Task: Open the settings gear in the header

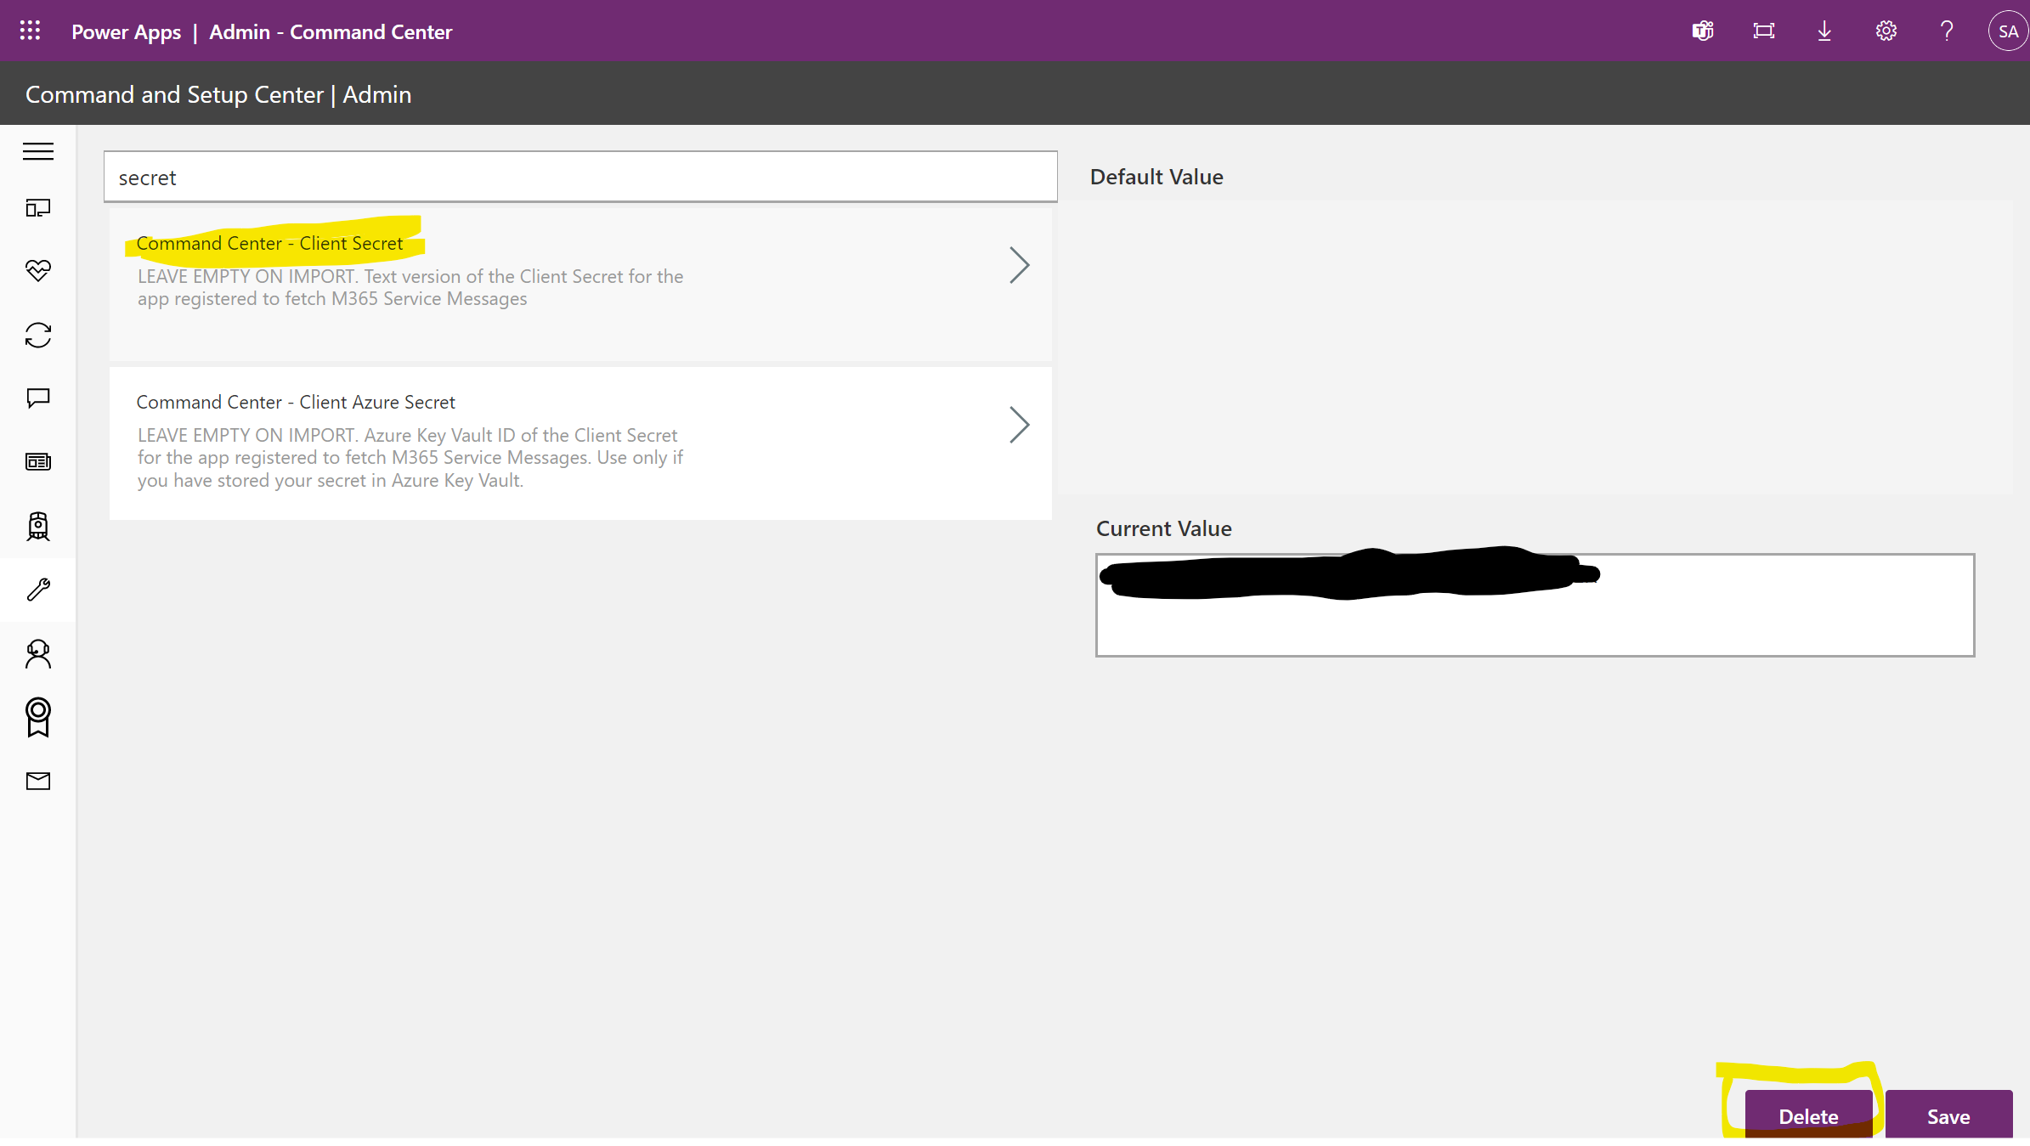Action: point(1886,31)
